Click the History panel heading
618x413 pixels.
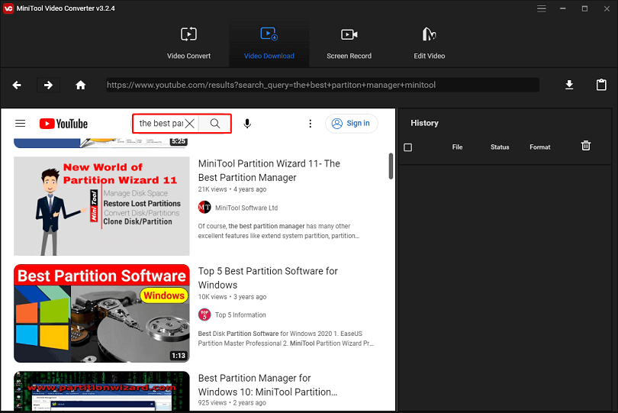click(424, 123)
